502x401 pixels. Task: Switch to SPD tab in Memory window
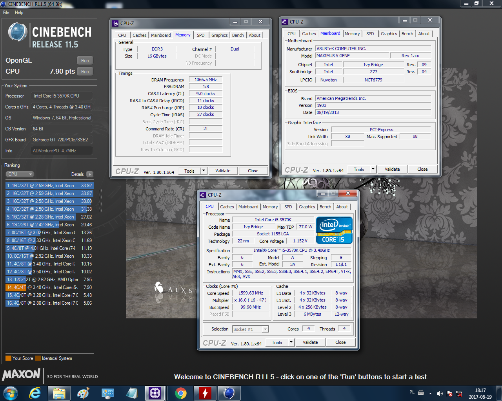[x=201, y=35]
